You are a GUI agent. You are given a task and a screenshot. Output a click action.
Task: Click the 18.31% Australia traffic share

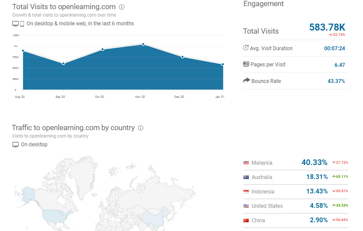point(317,177)
